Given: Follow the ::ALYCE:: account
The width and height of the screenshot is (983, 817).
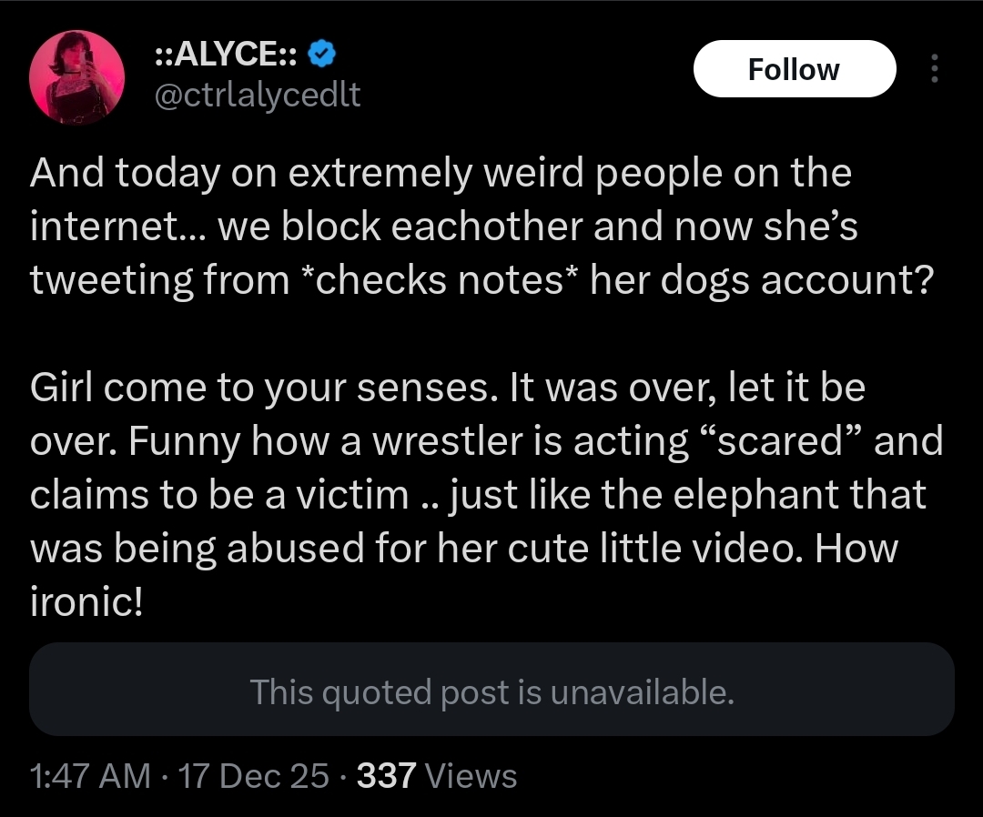Looking at the screenshot, I should click(794, 69).
